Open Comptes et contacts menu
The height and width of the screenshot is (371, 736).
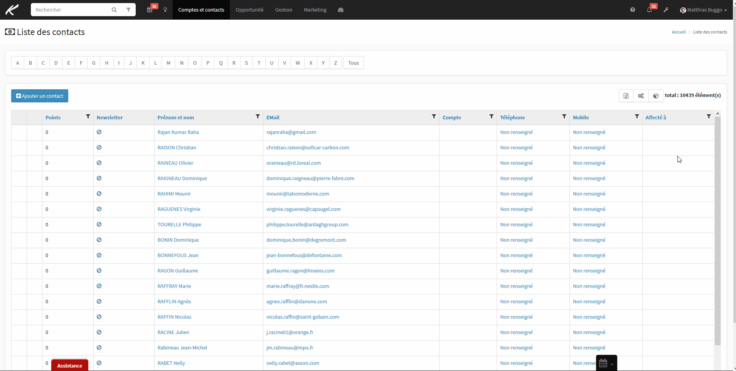(x=201, y=10)
